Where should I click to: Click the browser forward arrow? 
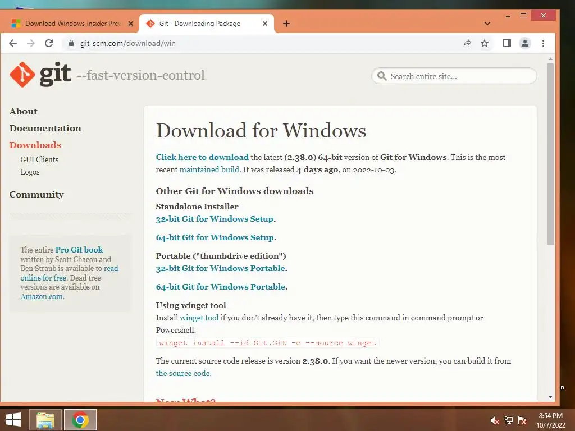tap(31, 43)
